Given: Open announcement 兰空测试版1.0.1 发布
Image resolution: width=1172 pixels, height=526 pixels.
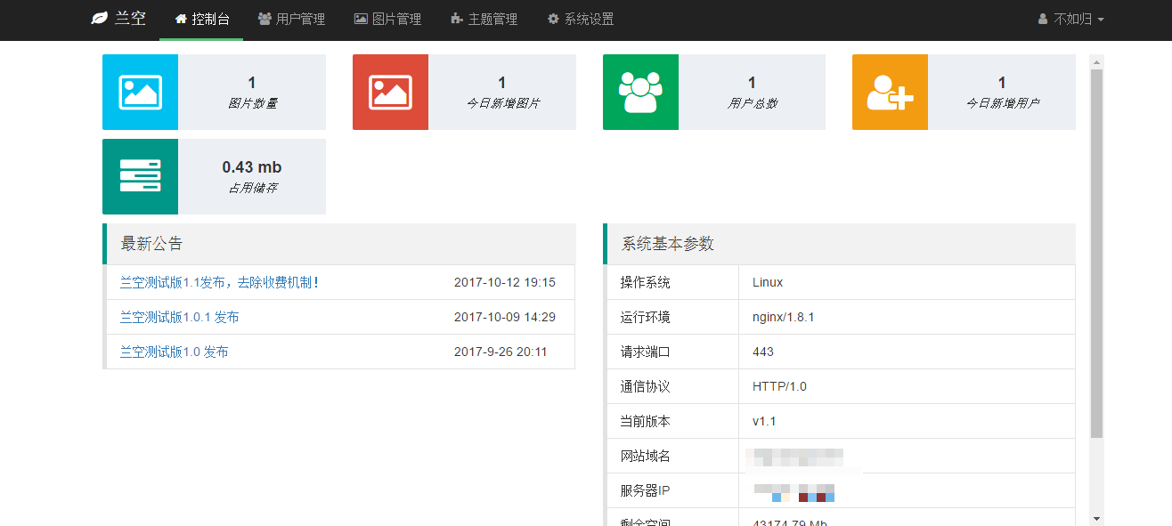Looking at the screenshot, I should (x=179, y=317).
